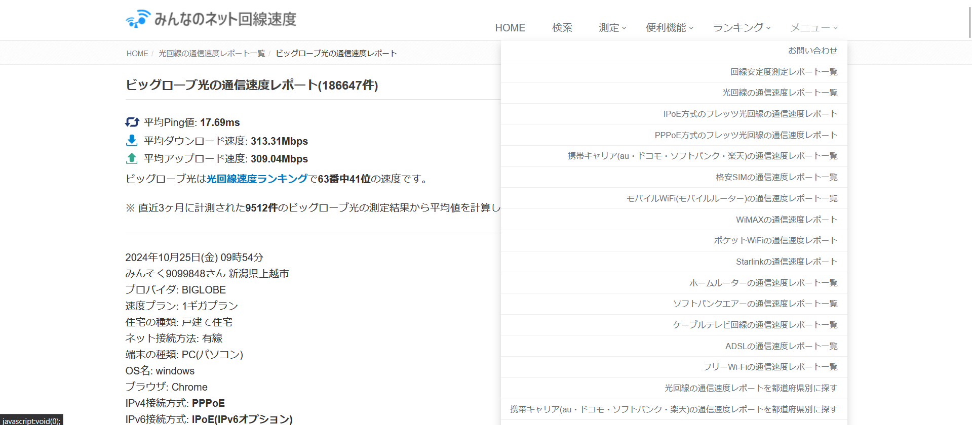Click the OS名: windows line
Screen dimensions: 972x425
pos(160,371)
